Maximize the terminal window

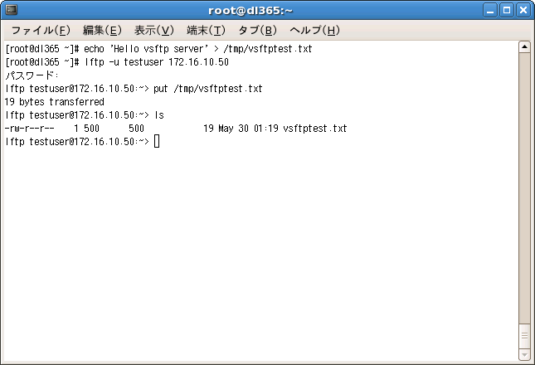[507, 11]
